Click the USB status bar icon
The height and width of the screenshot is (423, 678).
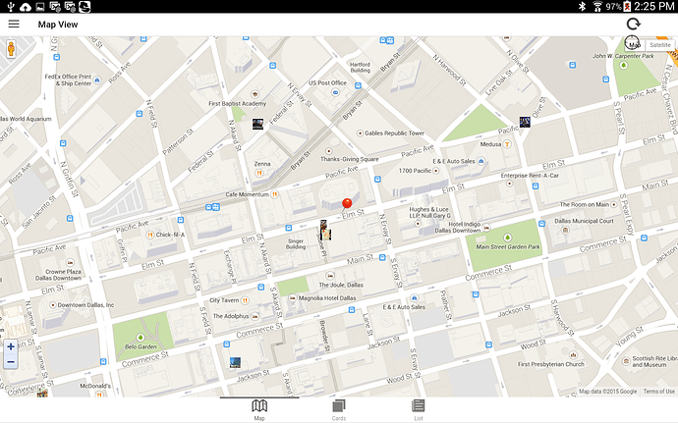(11, 7)
